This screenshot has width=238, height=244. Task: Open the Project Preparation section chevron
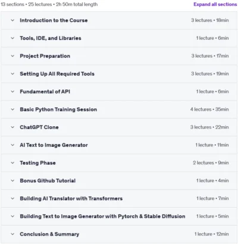(12, 56)
